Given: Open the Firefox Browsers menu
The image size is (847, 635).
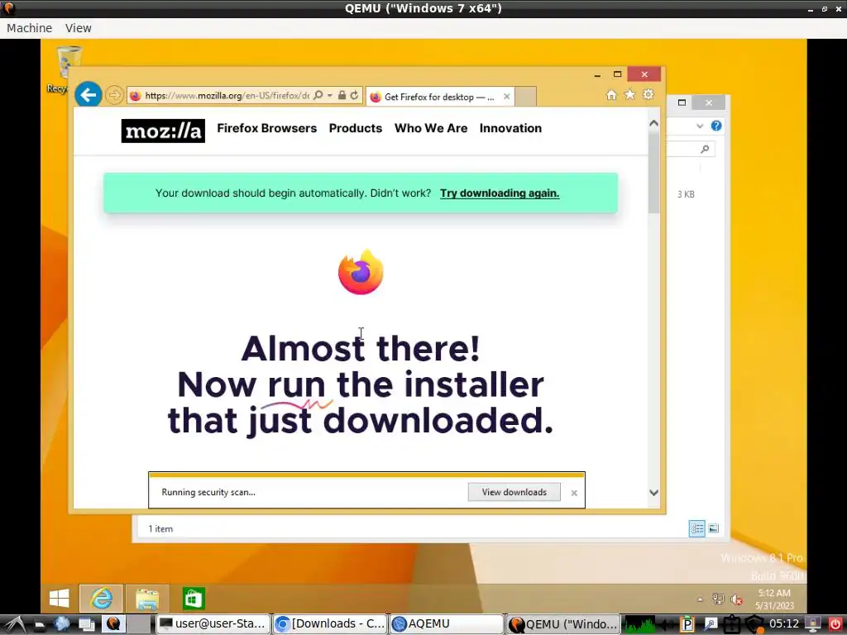Looking at the screenshot, I should [267, 128].
